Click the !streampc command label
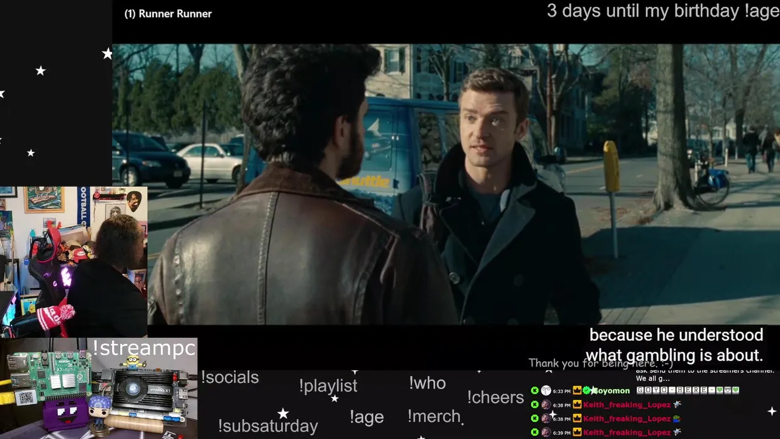 pos(144,348)
